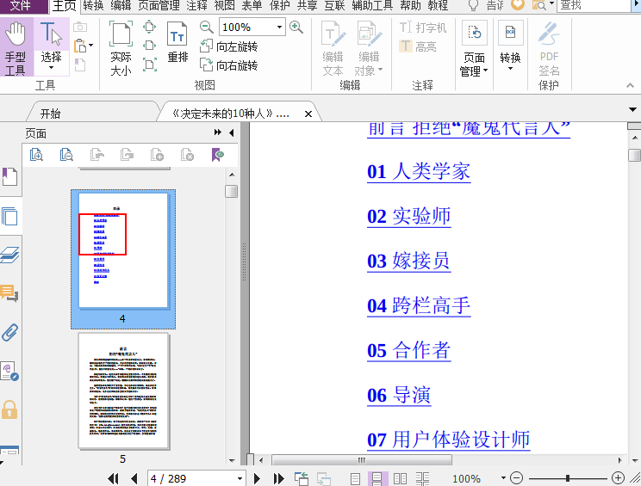
Task: Close the open PDF document tab
Action: (308, 114)
